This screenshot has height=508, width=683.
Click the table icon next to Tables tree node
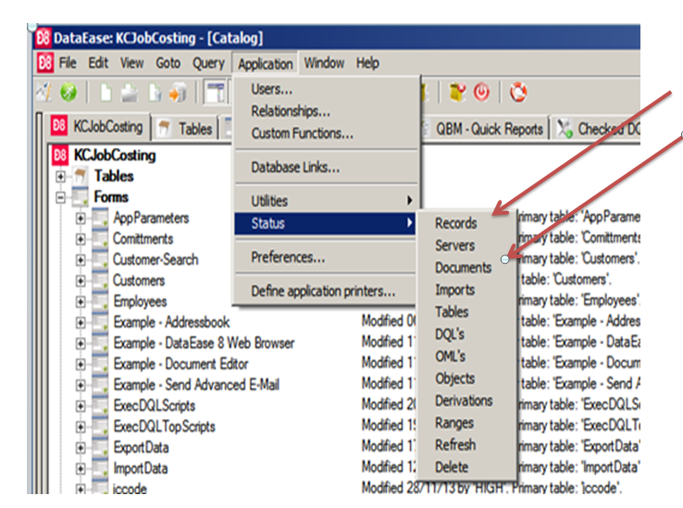pos(81,176)
